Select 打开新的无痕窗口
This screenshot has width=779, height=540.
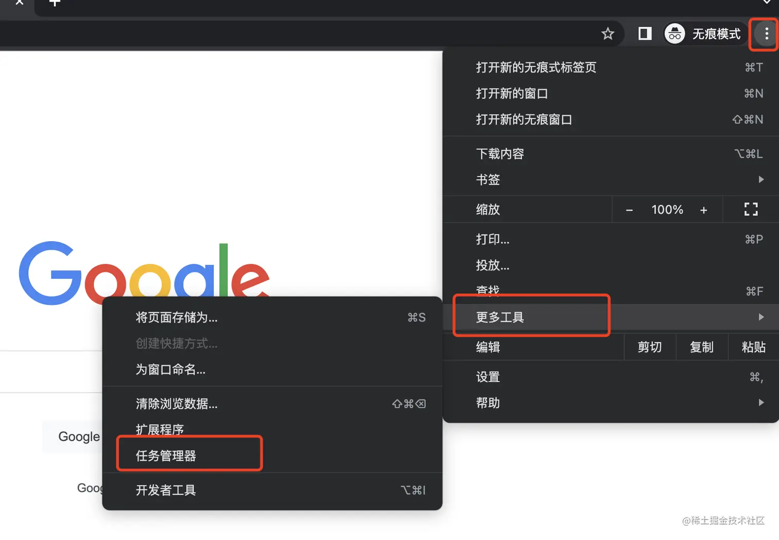[x=611, y=120]
